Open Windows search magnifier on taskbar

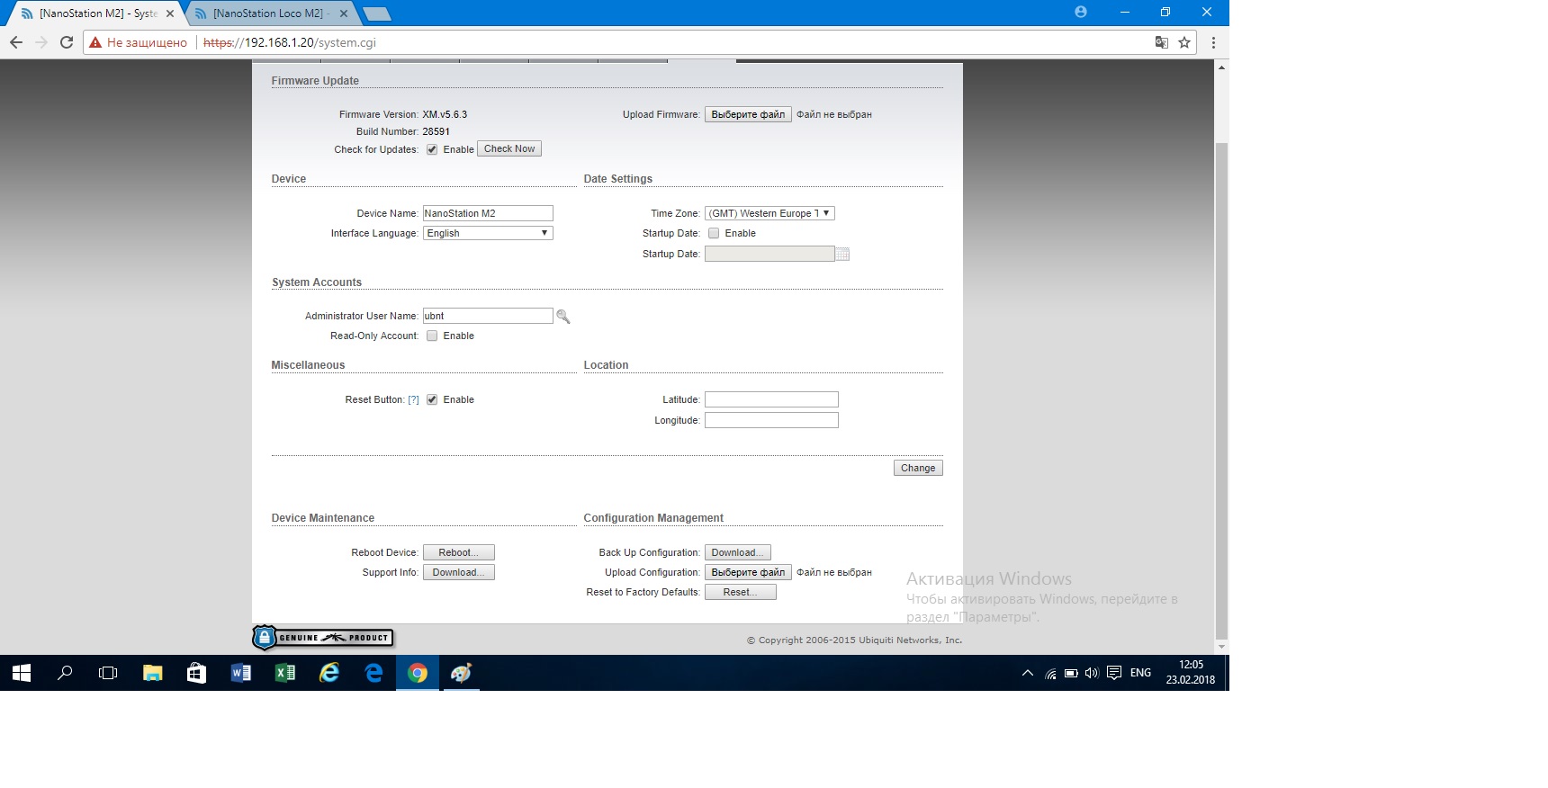[x=65, y=673]
